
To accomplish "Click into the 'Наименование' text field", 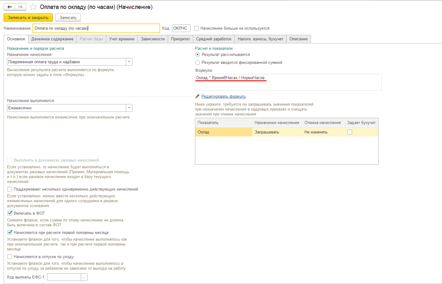I will tap(96, 28).
